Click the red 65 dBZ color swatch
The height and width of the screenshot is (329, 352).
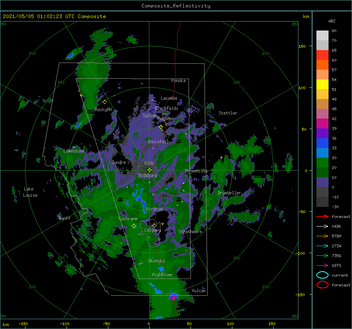(x=322, y=55)
